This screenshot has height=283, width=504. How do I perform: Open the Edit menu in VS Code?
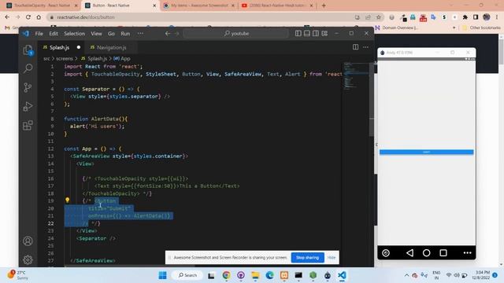coord(54,33)
